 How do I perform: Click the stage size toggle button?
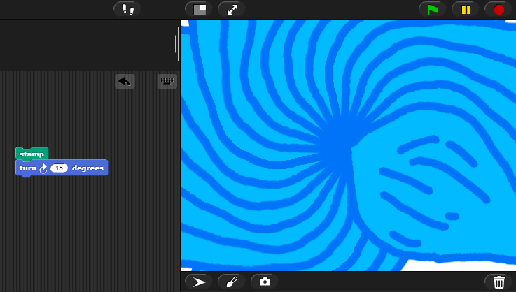tap(199, 9)
